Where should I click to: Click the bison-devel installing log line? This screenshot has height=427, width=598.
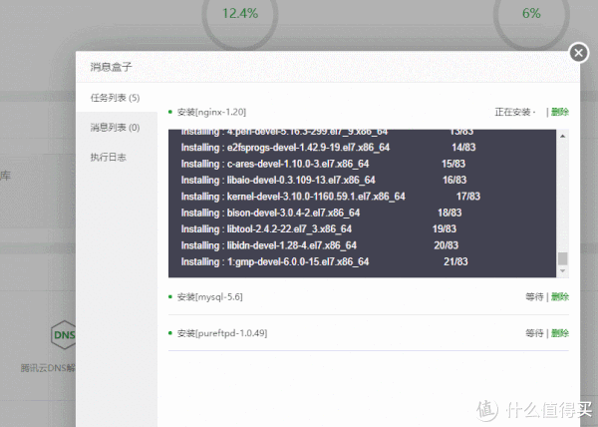(x=321, y=213)
